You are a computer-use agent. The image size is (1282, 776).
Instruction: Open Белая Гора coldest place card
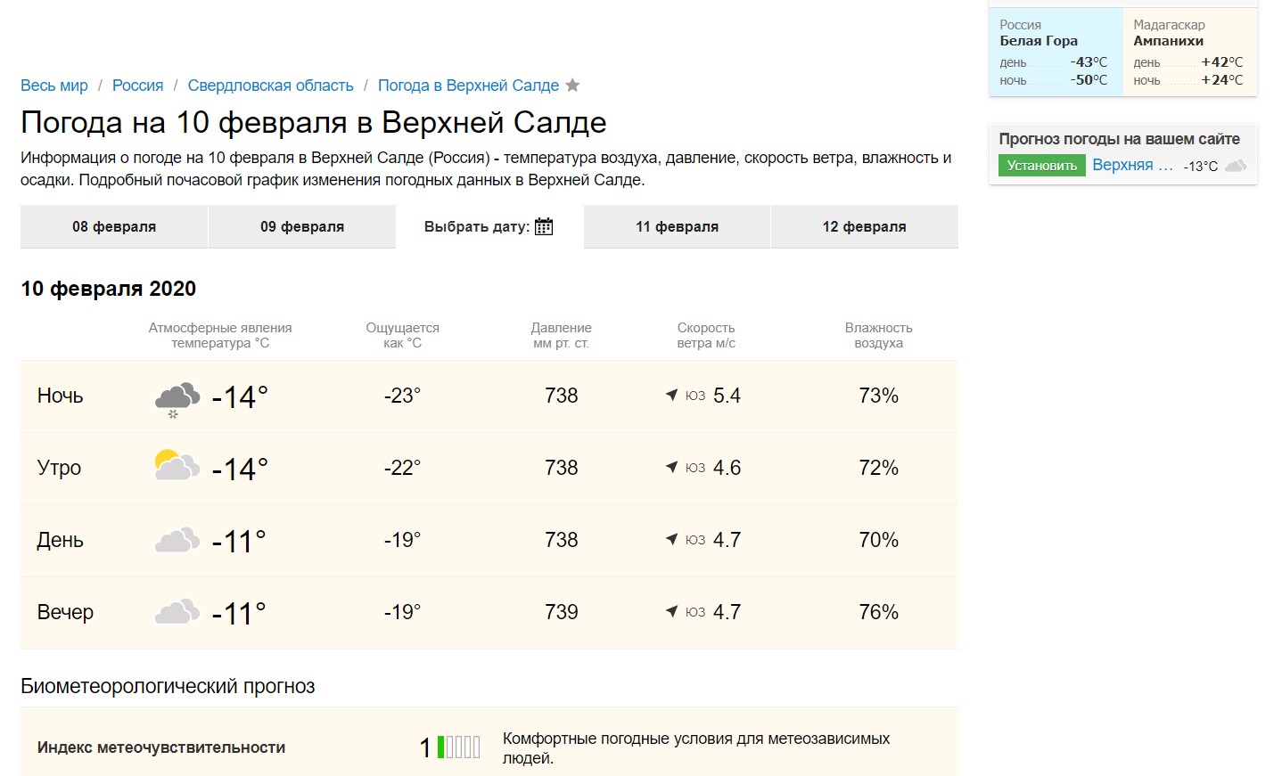(x=1055, y=52)
